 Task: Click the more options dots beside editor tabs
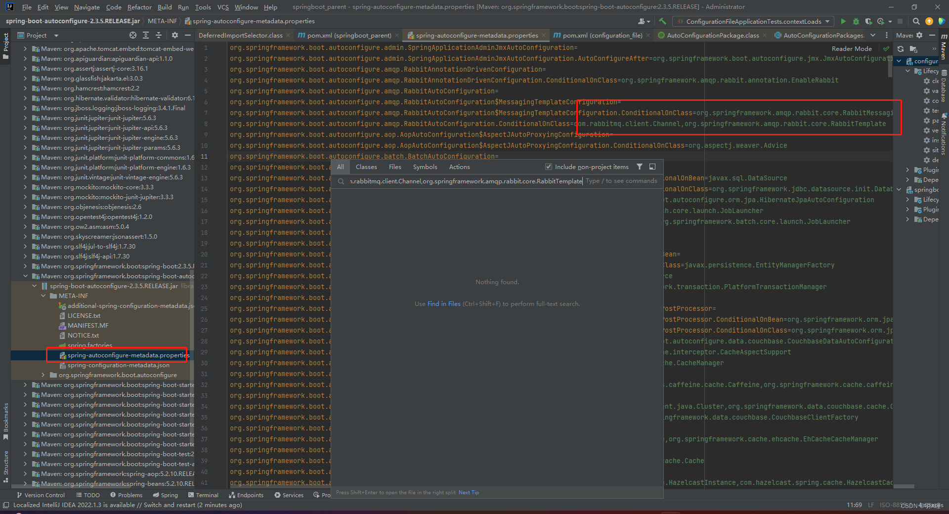pos(886,35)
